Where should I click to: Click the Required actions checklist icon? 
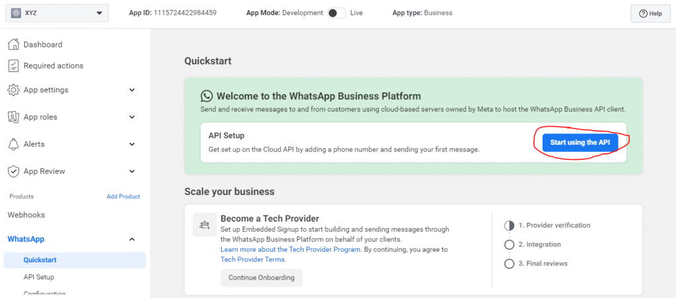[x=14, y=65]
